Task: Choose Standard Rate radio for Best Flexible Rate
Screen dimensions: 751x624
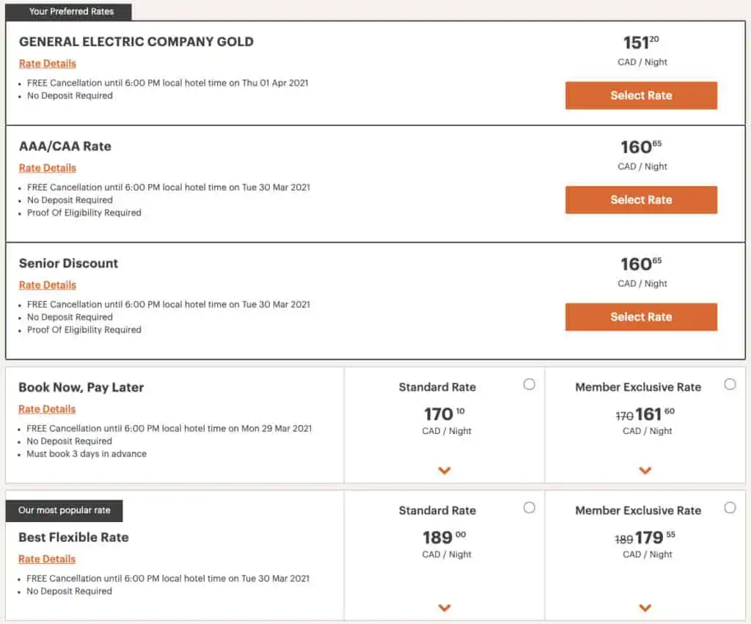Action: point(530,507)
